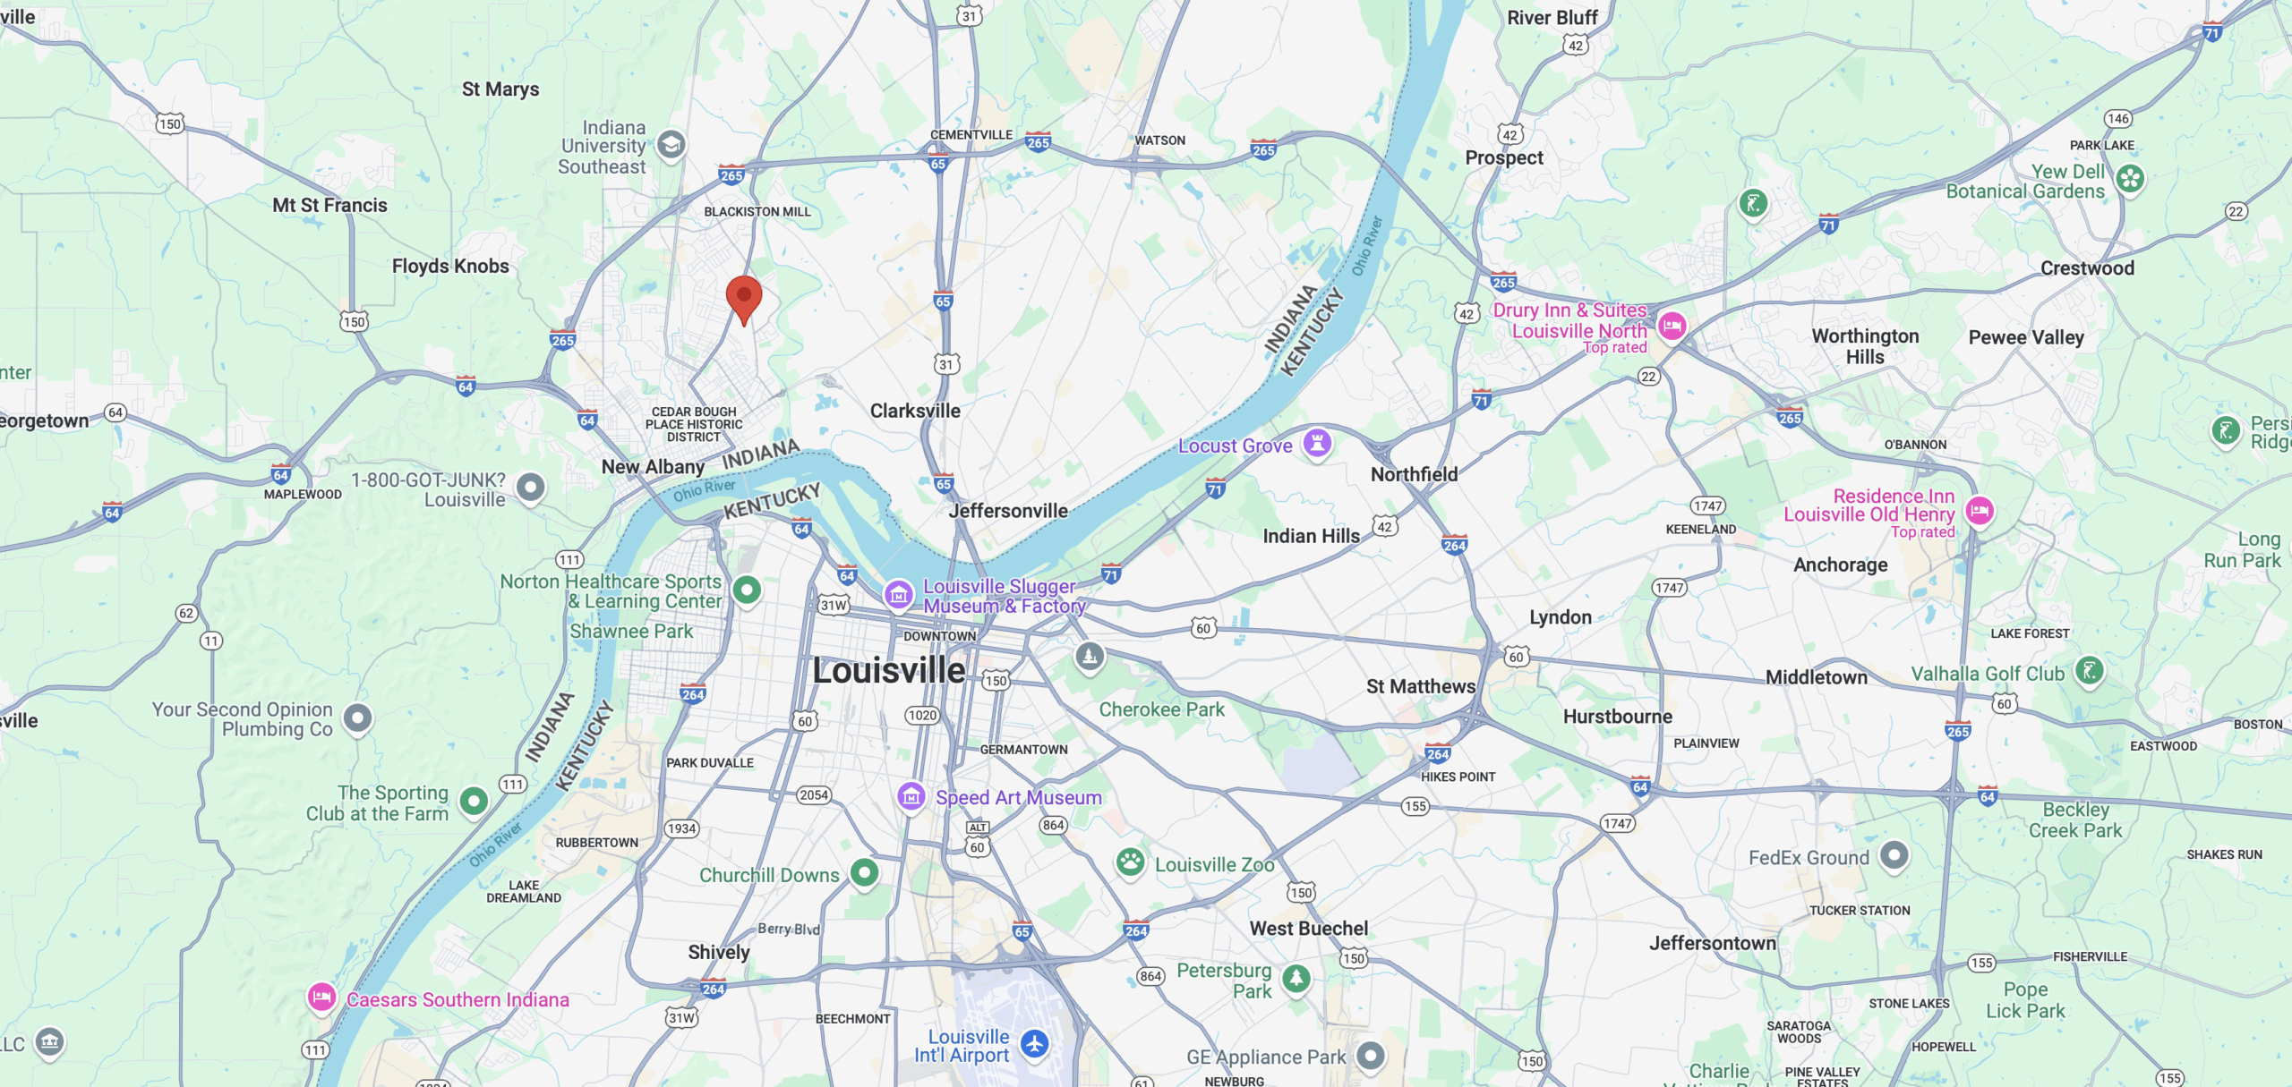Click the Louisville city name label

[x=888, y=670]
